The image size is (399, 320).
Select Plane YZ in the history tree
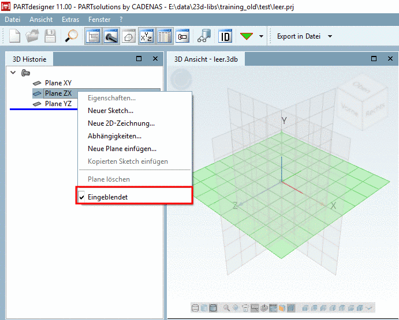(x=58, y=104)
